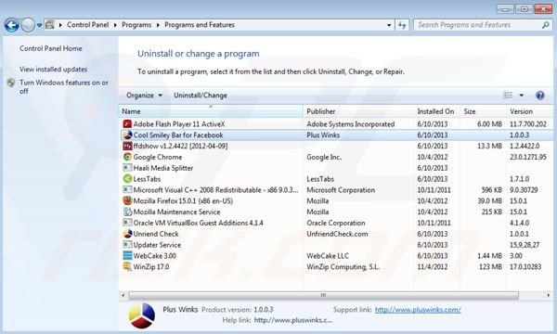557x334 pixels.
Task: Click the 13.3 MB size cell
Action: point(490,146)
